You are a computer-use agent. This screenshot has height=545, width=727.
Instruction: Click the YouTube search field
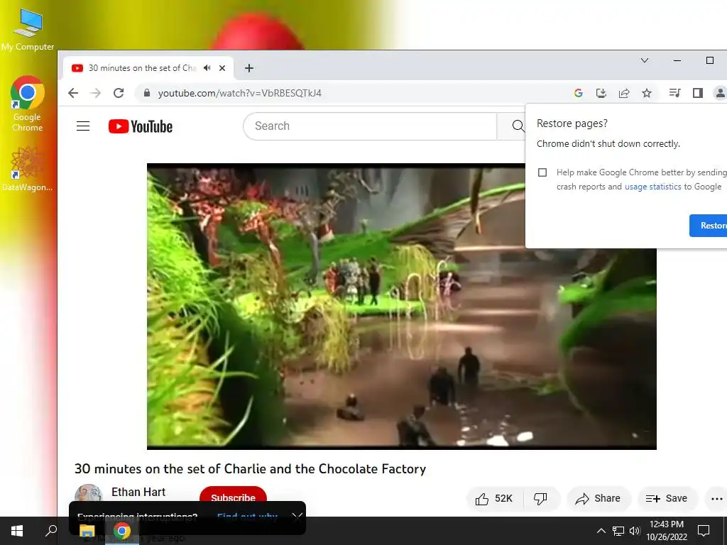tap(370, 126)
